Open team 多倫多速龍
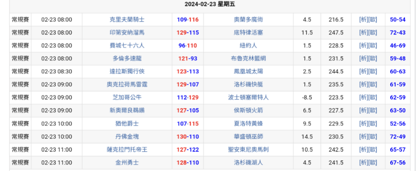This screenshot has width=416, height=171. click(127, 59)
